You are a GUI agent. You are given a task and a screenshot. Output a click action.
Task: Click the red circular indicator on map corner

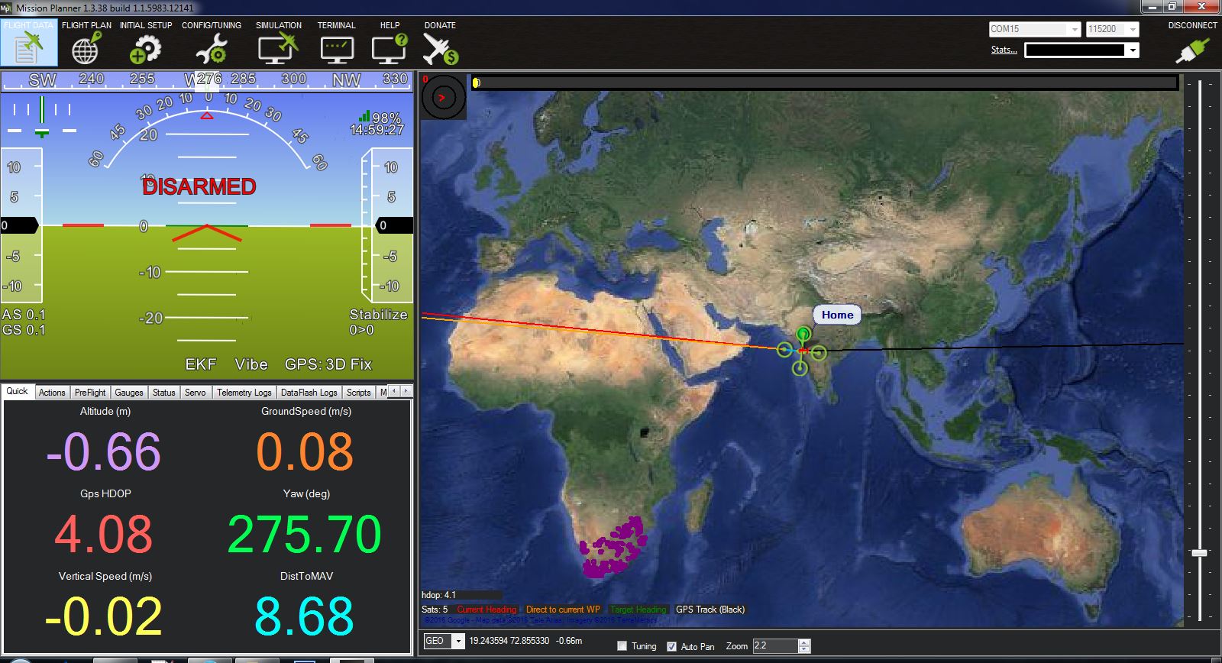pyautogui.click(x=442, y=97)
